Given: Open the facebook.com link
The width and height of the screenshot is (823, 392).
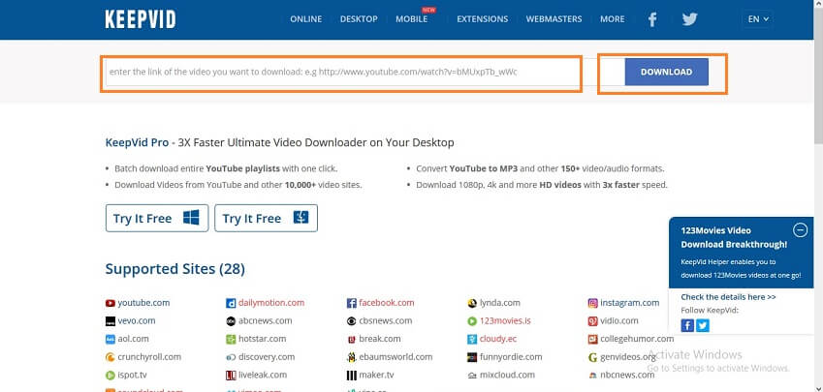Looking at the screenshot, I should coord(387,303).
